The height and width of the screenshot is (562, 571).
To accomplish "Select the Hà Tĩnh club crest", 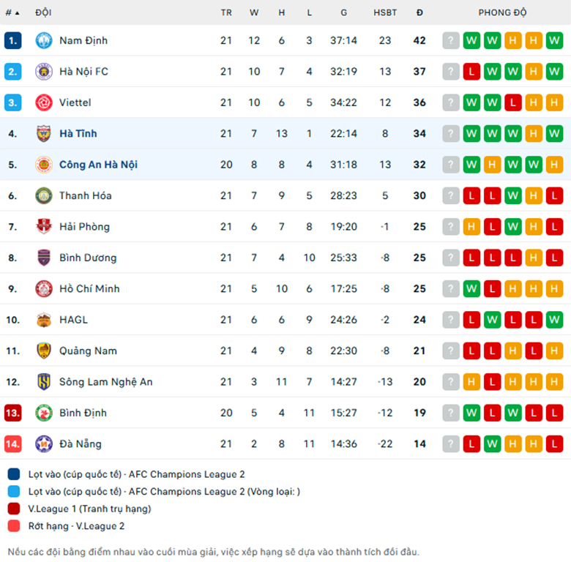I will [44, 134].
